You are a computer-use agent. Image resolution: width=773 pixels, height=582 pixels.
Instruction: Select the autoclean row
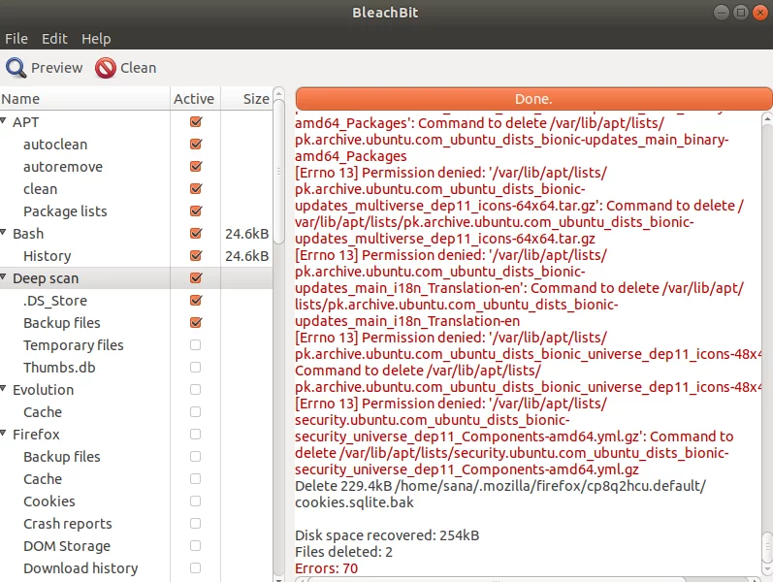tap(136, 144)
